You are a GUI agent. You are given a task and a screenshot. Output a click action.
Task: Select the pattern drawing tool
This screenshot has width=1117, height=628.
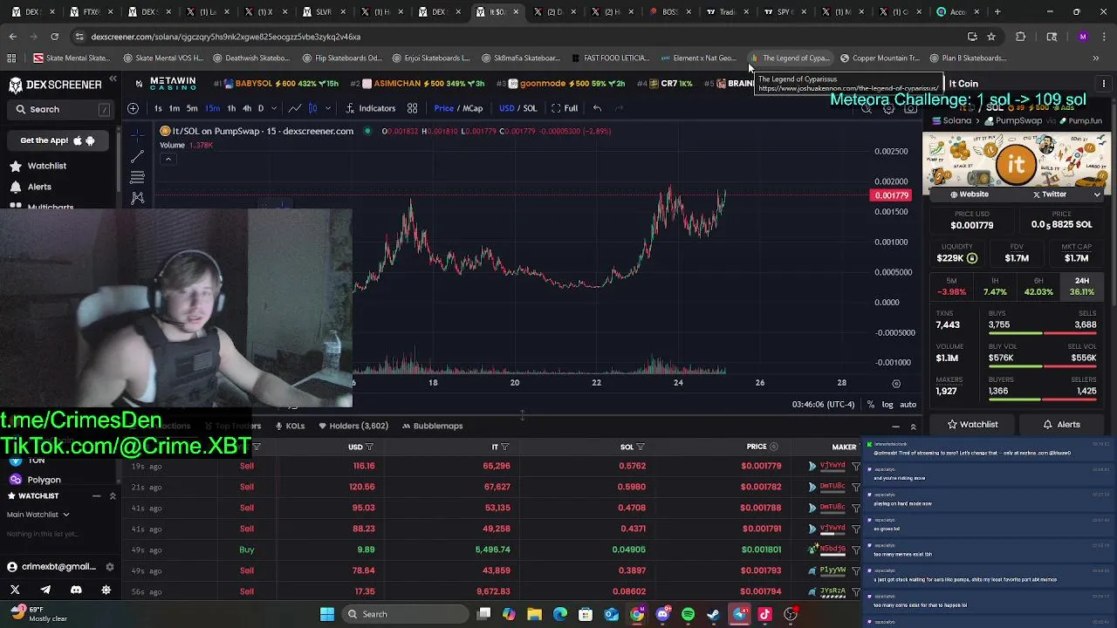point(137,198)
